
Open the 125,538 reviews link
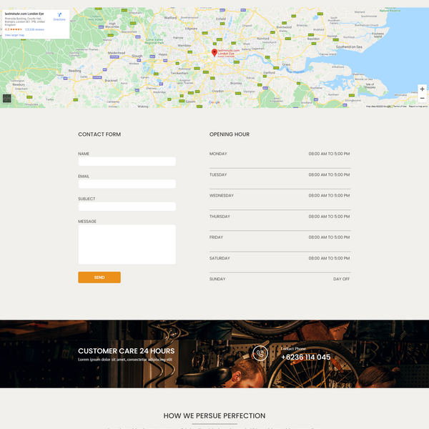pos(34,29)
